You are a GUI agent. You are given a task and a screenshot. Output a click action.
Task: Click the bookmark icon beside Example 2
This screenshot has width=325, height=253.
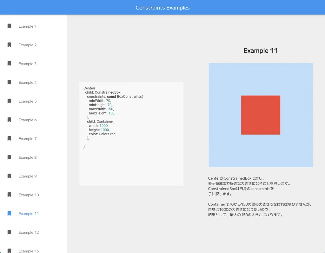pyautogui.click(x=9, y=45)
